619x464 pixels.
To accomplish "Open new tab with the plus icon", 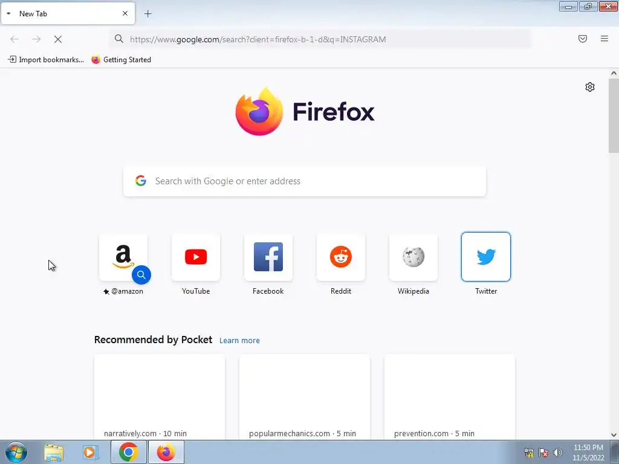I will 147,14.
